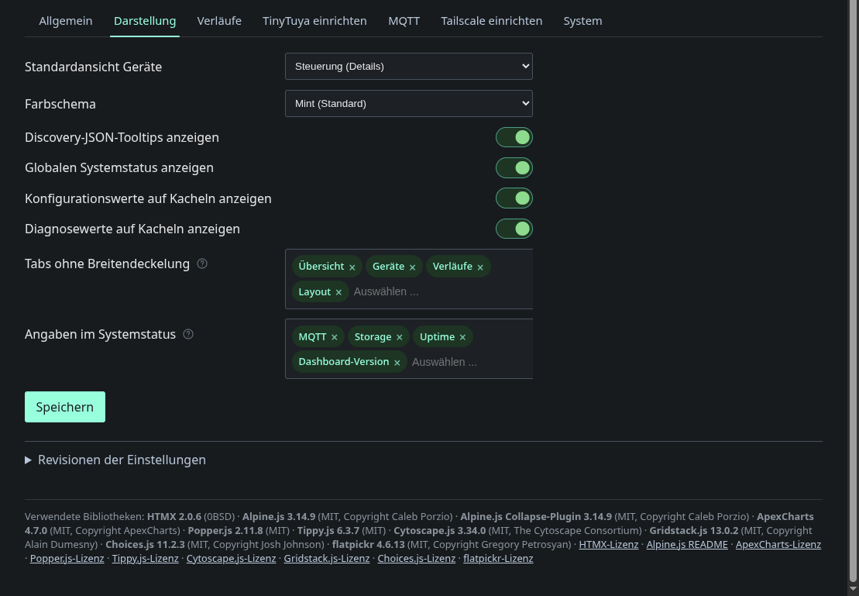Screen dimensions: 859x596
Task: Open the Alpine.js README link
Action: coord(687,544)
